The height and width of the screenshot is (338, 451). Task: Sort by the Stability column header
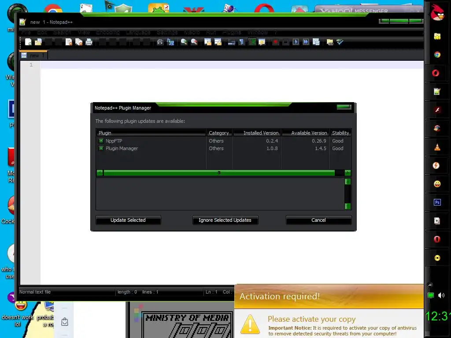point(340,133)
